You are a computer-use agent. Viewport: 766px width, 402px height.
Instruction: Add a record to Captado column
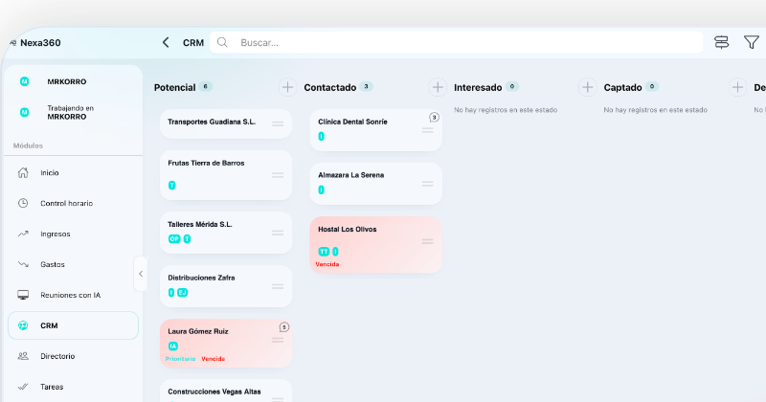click(x=737, y=87)
